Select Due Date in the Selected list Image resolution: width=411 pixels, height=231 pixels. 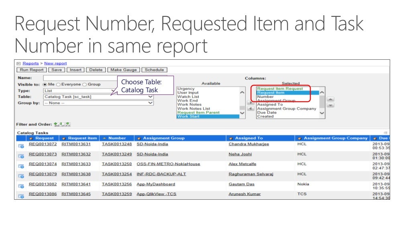267,112
